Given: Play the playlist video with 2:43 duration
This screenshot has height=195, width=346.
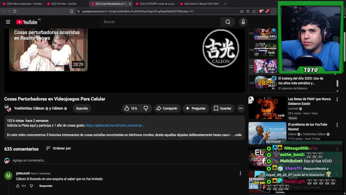Looking at the screenshot, I should click(x=265, y=34).
